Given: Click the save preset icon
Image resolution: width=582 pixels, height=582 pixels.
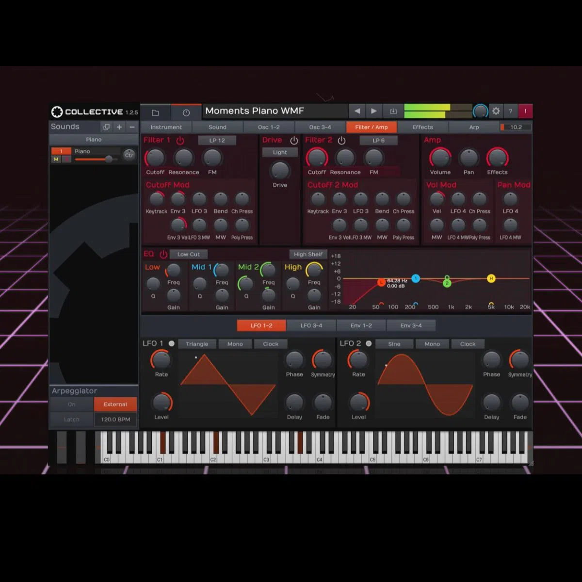Looking at the screenshot, I should [393, 111].
